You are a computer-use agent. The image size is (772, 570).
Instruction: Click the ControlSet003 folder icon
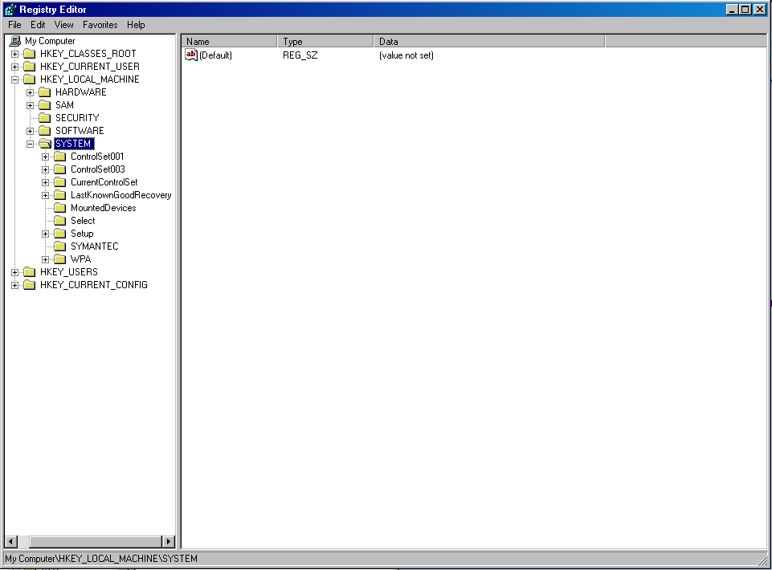60,169
